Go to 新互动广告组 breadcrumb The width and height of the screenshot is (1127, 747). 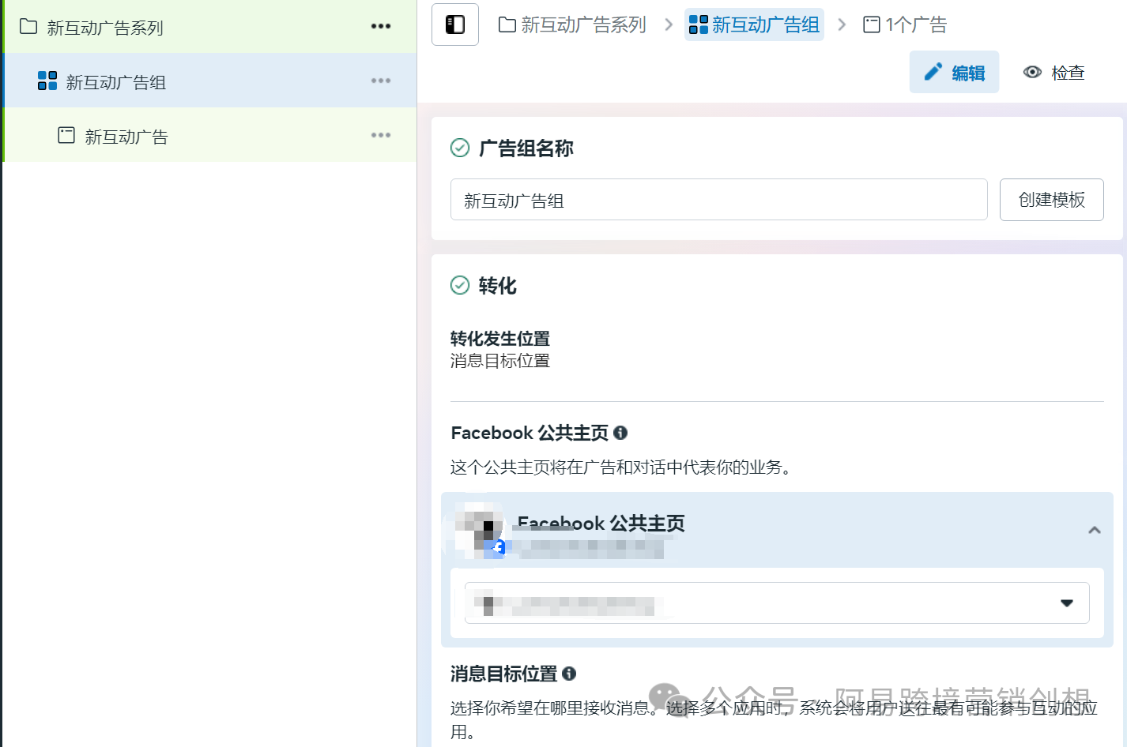pos(754,24)
